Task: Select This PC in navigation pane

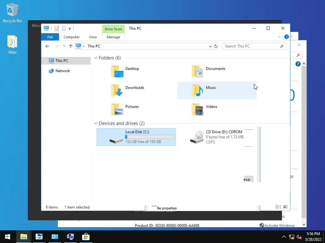Action: click(x=66, y=60)
